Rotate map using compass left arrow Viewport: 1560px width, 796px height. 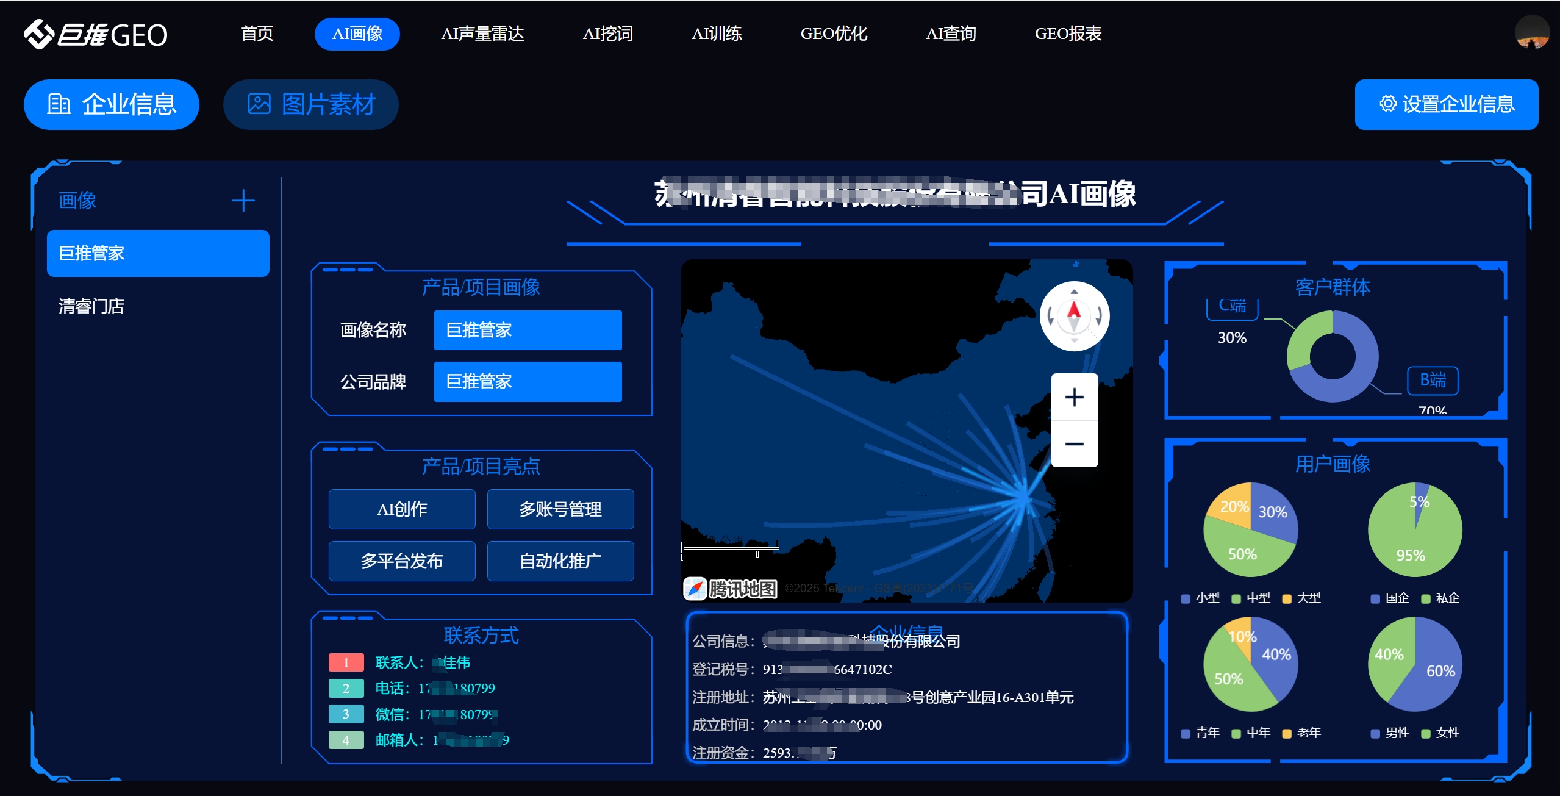click(1050, 316)
